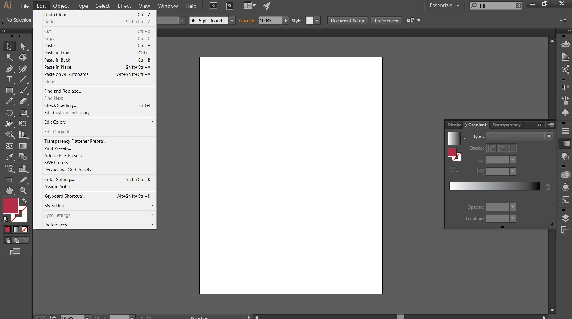
Task: Select the Type tool
Action: 9,80
